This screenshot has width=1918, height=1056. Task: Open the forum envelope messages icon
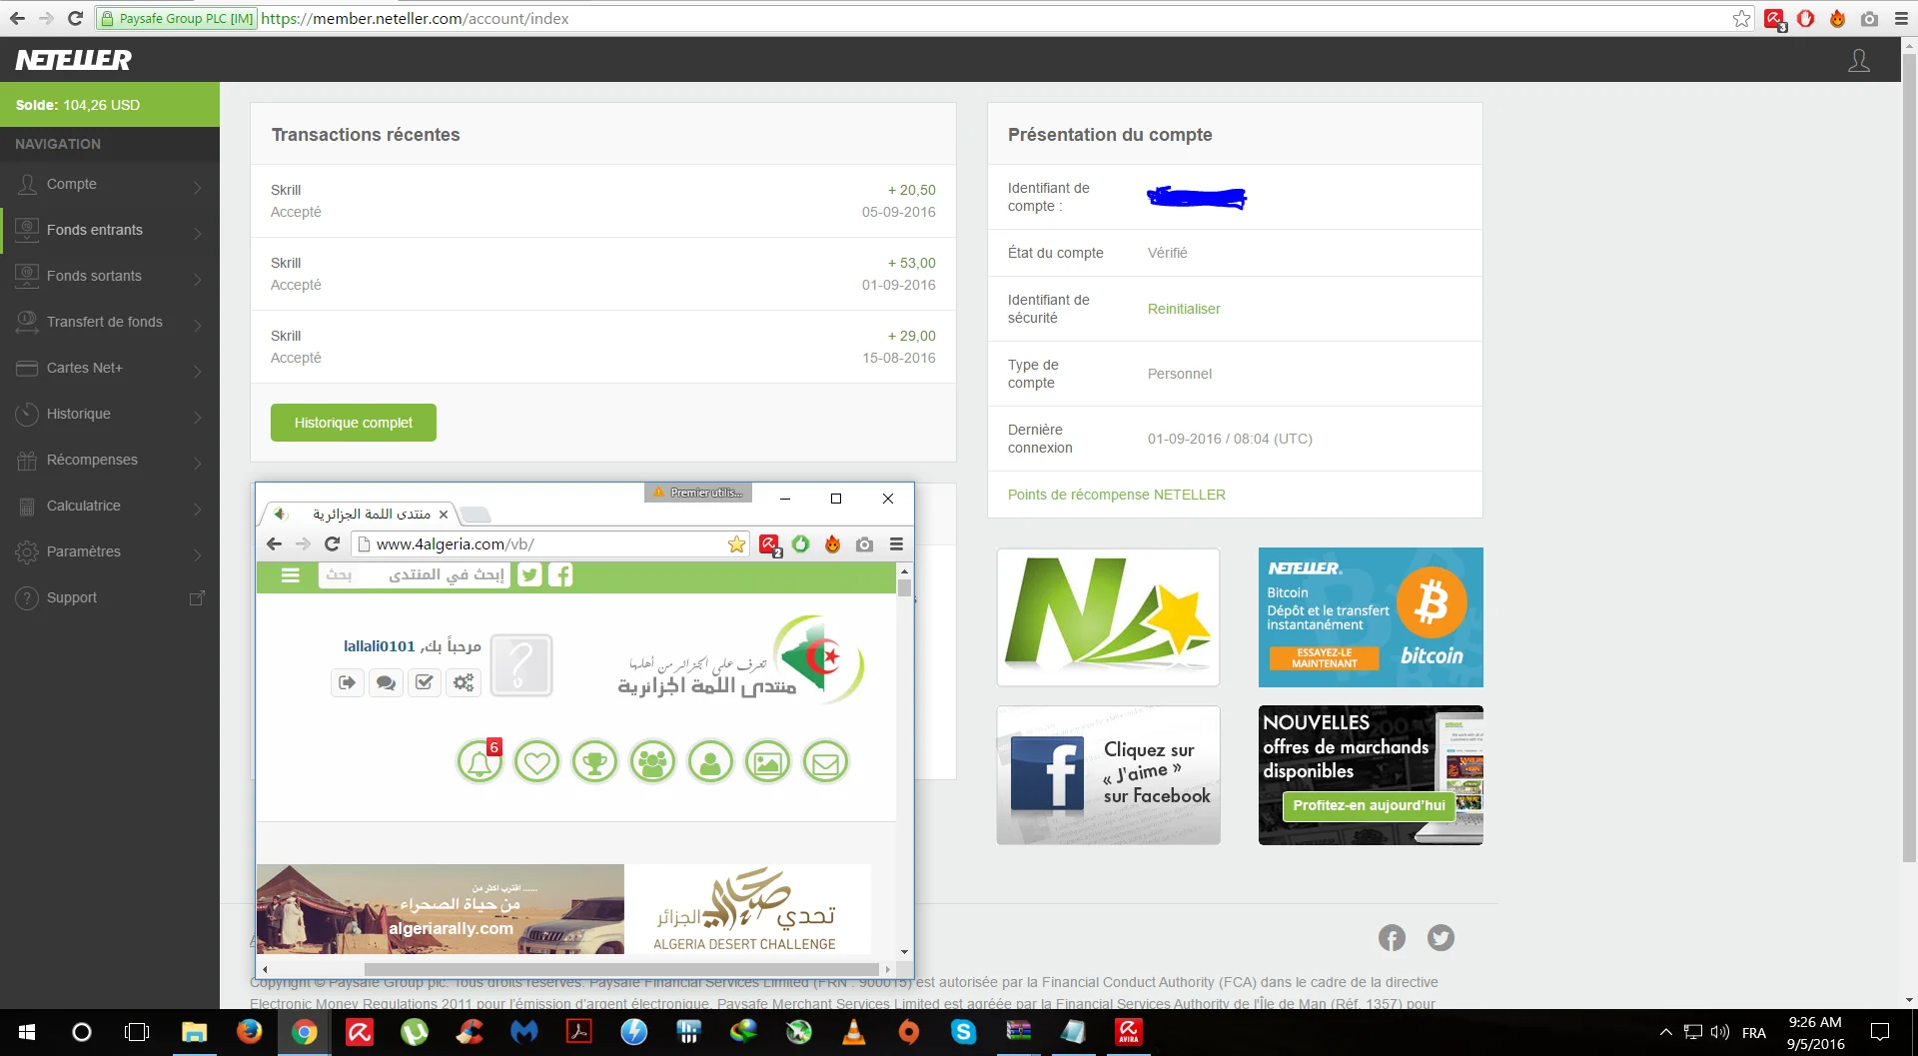(826, 763)
